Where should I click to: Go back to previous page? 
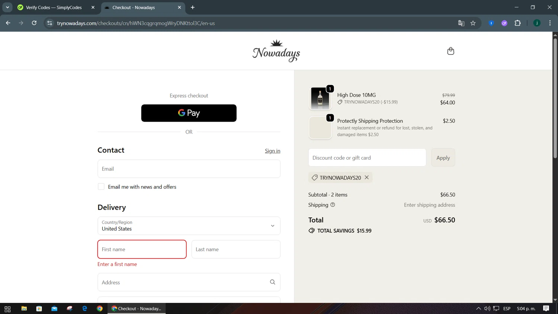8,23
